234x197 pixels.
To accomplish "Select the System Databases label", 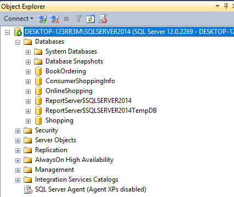I will pyautogui.click(x=71, y=51).
